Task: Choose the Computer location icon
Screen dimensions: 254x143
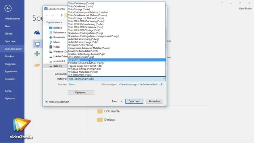Action: point(37,44)
